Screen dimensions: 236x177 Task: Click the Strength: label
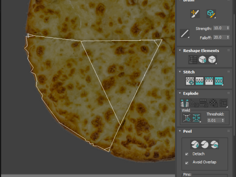[204, 29]
